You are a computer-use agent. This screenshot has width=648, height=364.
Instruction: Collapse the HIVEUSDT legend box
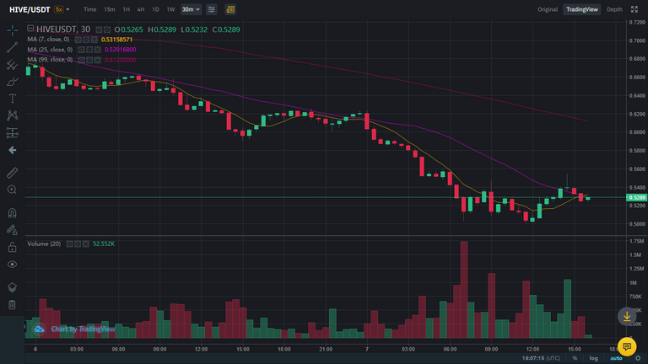[30, 29]
